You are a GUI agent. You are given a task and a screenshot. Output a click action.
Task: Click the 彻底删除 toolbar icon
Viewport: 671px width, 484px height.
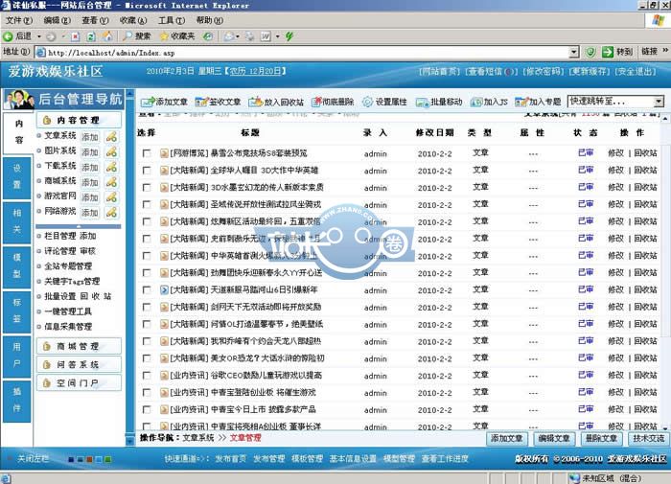(316, 102)
